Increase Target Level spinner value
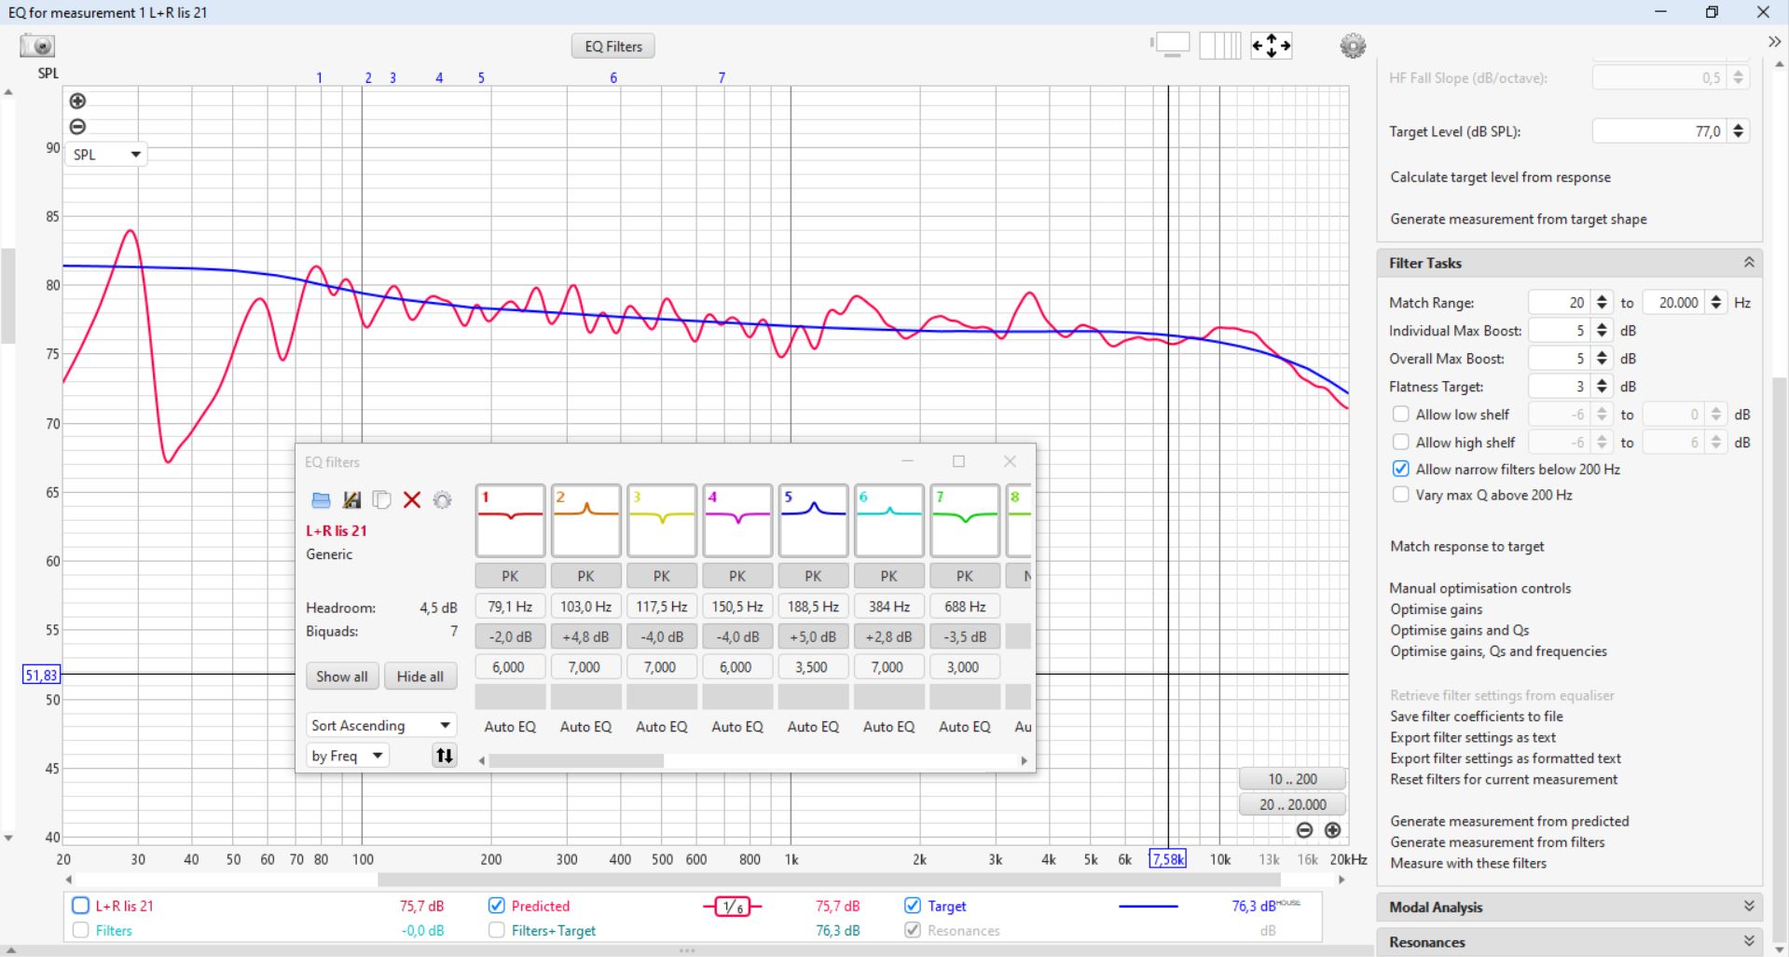Screen dimensions: 1789x957 coord(1738,127)
